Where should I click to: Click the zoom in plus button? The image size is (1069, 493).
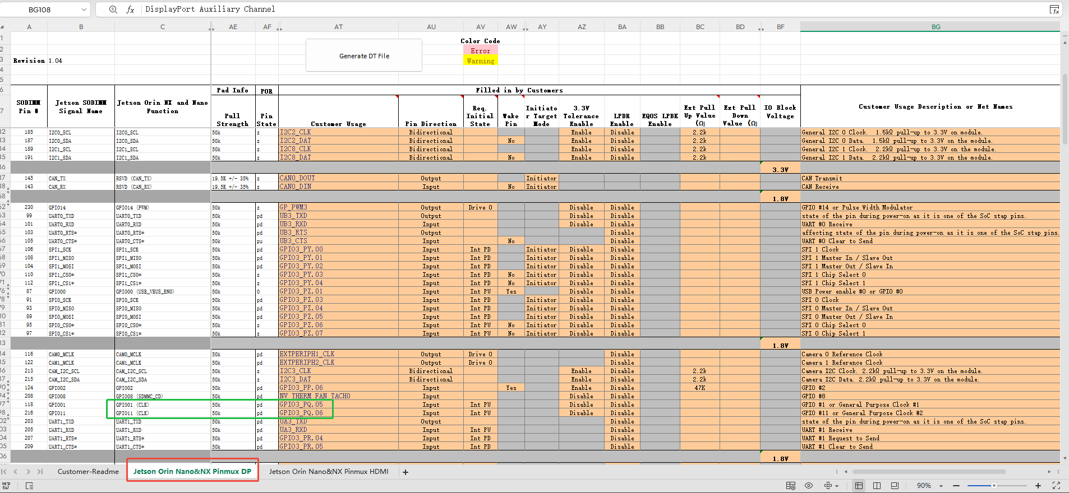click(x=1038, y=486)
